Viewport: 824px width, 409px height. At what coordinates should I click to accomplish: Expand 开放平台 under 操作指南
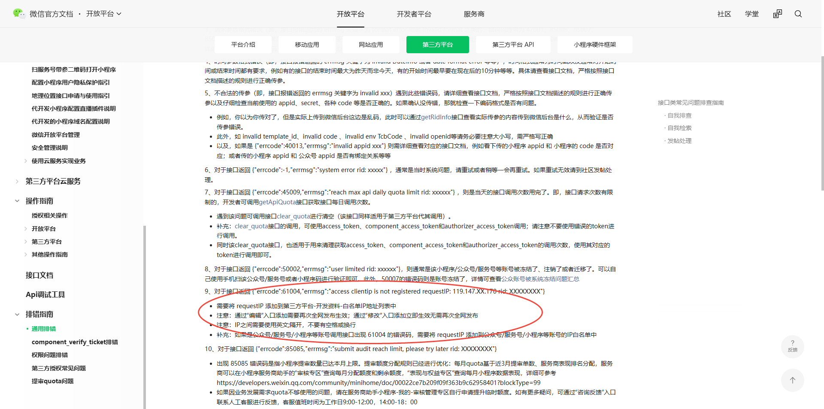coord(26,229)
